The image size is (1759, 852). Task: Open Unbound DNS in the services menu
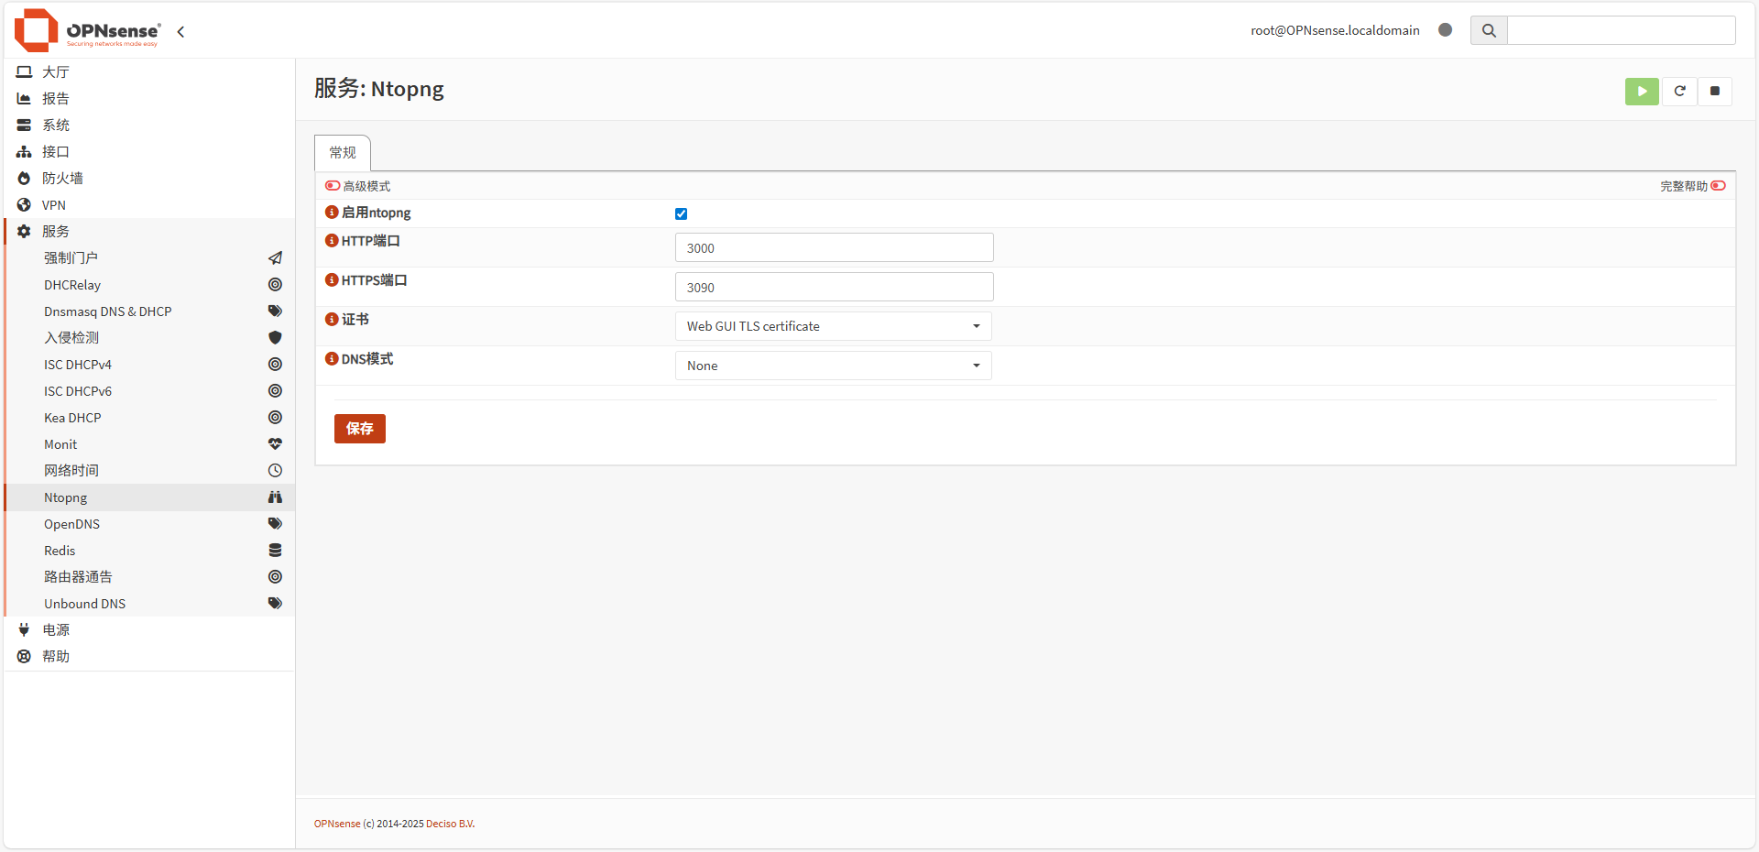pos(84,604)
